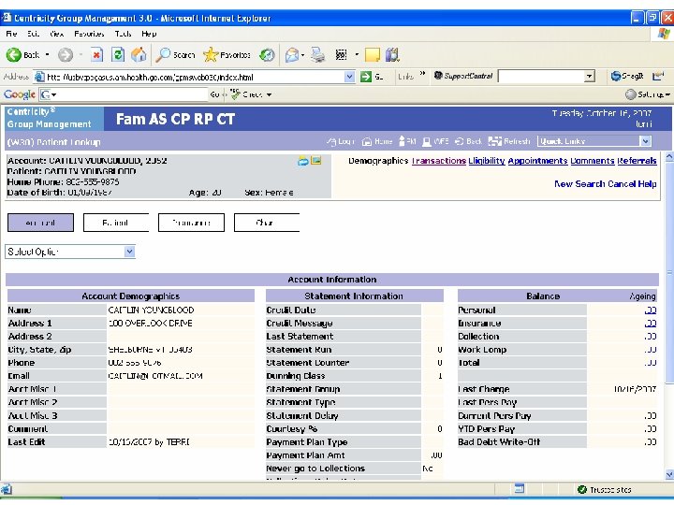Click in the Google toolbar search field
This screenshot has width=674, height=505.
tap(132, 94)
